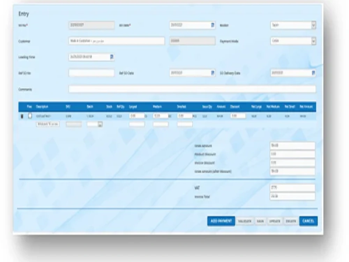The image size is (349, 262).
Task: Click the Entry heading text
Action: click(x=24, y=14)
